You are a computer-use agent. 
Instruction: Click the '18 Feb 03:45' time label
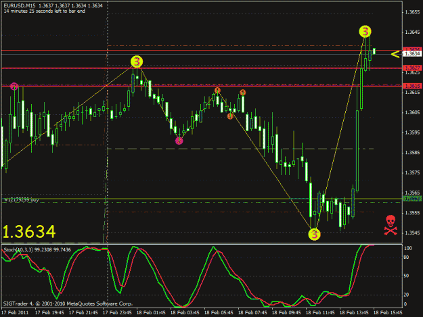[x=185, y=313]
